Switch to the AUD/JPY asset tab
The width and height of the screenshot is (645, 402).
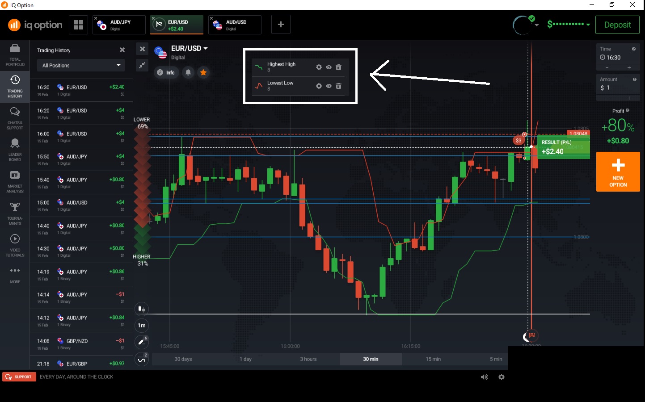pyautogui.click(x=119, y=25)
